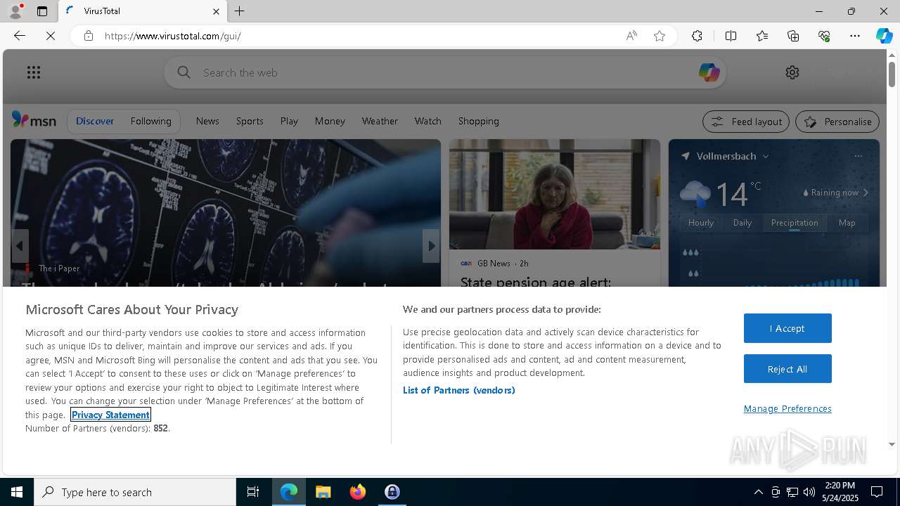900x506 pixels.
Task: Open the Play section
Action: click(289, 121)
